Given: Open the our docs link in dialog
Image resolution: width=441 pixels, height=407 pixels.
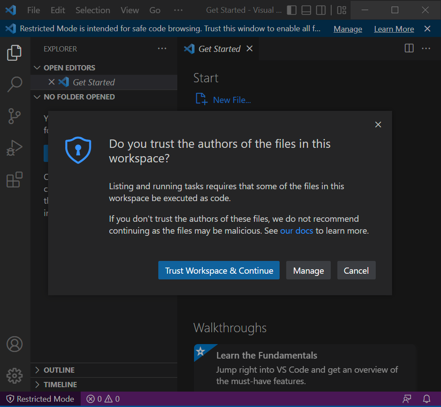Looking at the screenshot, I should pos(296,230).
